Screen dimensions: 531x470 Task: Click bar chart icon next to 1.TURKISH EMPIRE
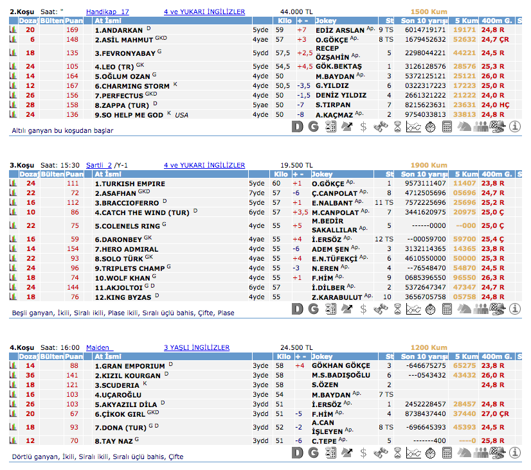(x=13, y=184)
